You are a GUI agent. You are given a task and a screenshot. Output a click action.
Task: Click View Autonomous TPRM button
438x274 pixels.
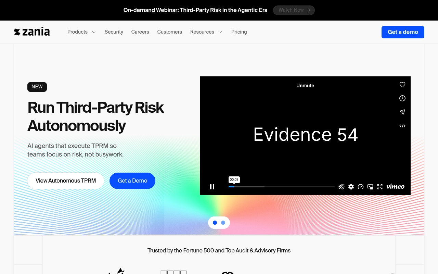click(x=66, y=181)
